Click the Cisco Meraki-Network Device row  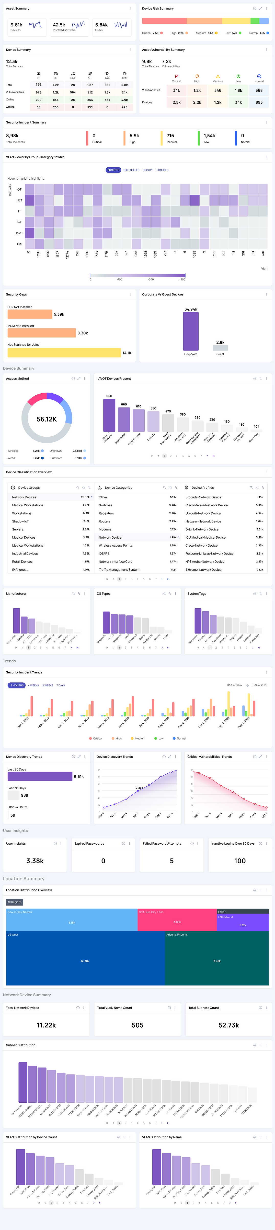coord(224,505)
